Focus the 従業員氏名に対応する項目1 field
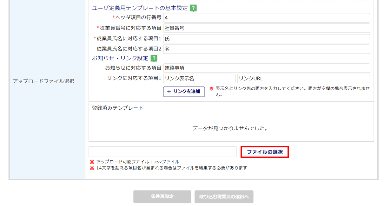Screen dimensions: 384x206 pyautogui.click(x=267, y=39)
